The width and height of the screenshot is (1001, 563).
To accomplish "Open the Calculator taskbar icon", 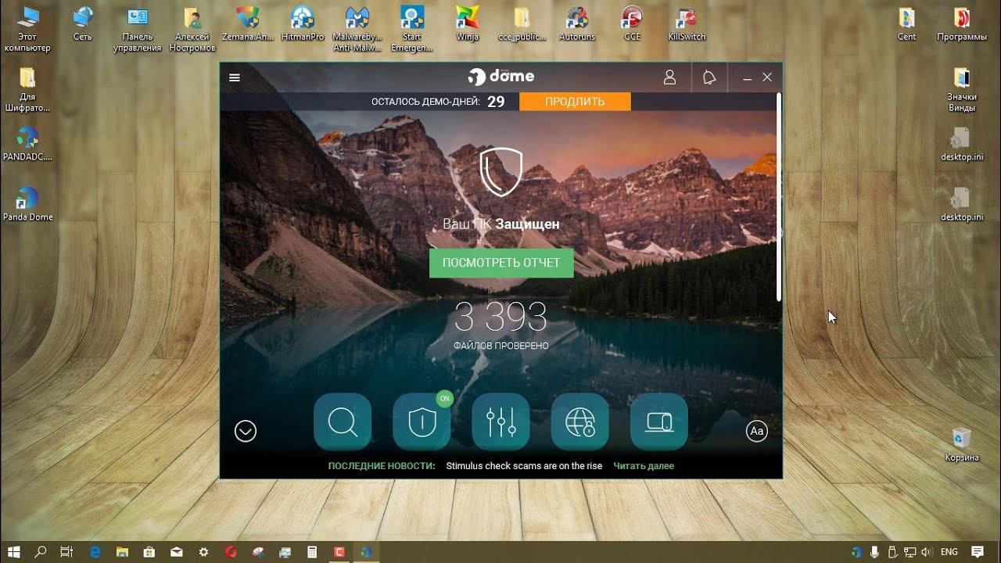I will pos(312,552).
